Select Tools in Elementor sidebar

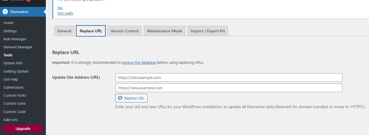8,55
